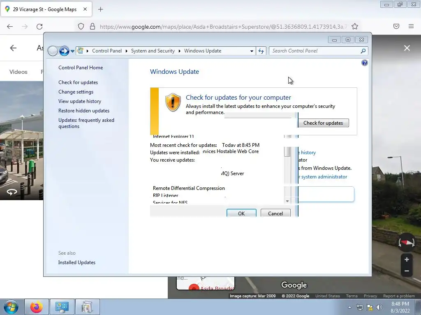
Task: Open the Firefox hamburger menu
Action: click(x=411, y=26)
